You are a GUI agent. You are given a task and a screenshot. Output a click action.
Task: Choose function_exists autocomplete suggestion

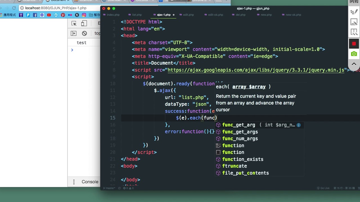(259, 159)
